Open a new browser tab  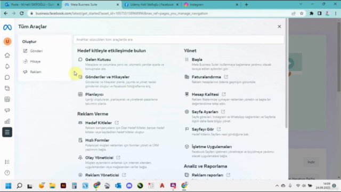point(246,5)
